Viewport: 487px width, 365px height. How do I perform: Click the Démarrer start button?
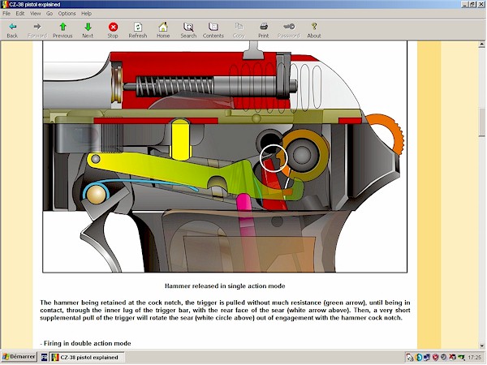point(19,357)
